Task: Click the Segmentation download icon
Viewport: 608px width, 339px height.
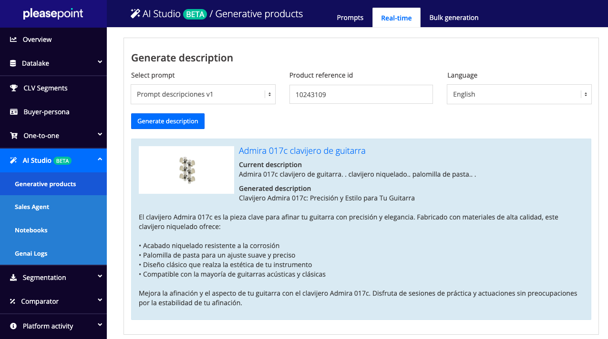Action: (13, 278)
